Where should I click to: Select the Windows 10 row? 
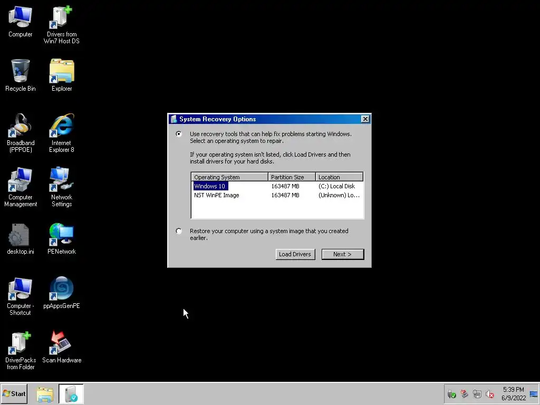(x=277, y=186)
